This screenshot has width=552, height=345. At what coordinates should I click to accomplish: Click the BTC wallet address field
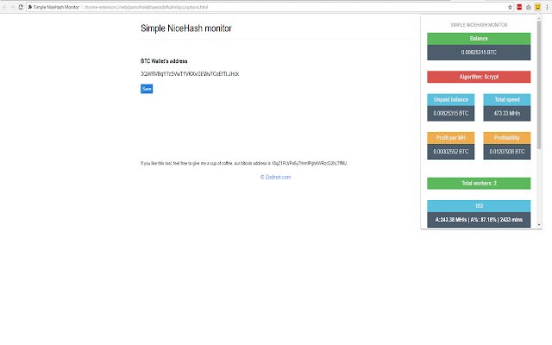[190, 74]
